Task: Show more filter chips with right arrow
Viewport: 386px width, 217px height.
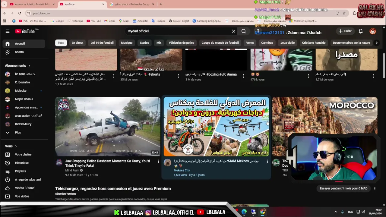Action: click(x=376, y=43)
